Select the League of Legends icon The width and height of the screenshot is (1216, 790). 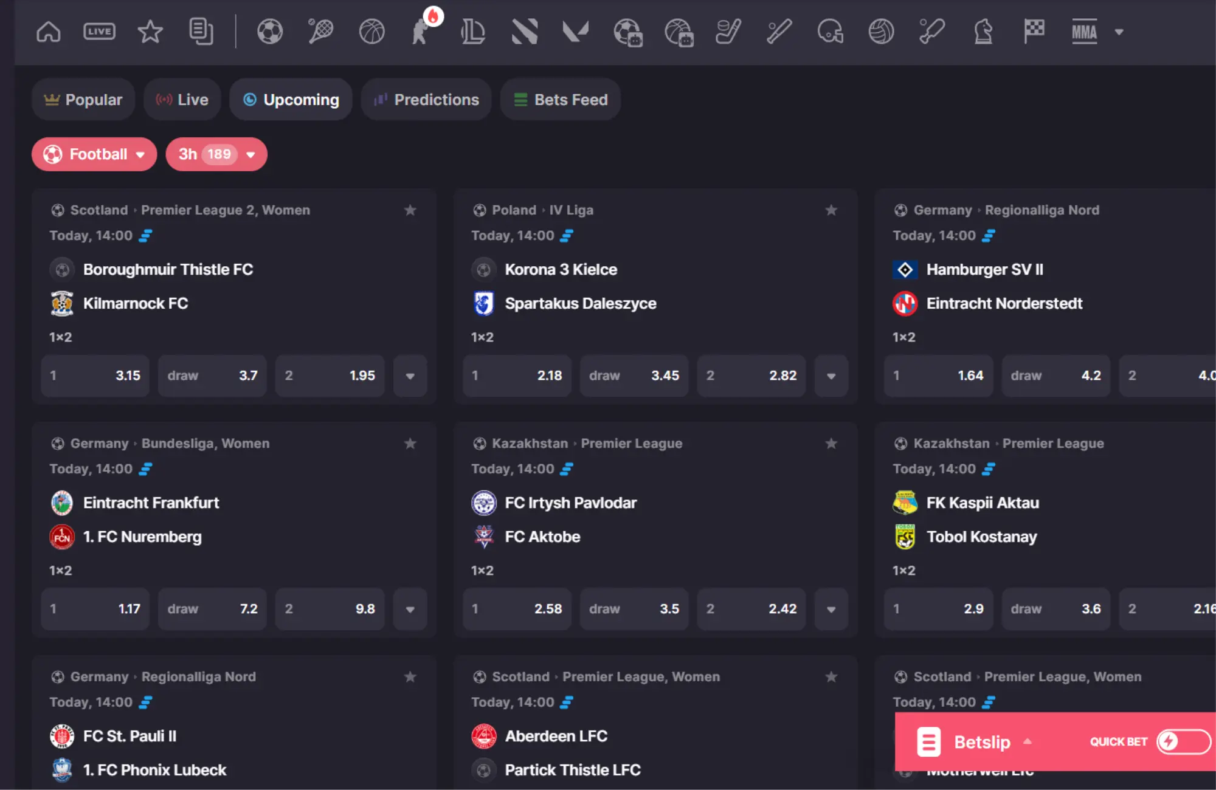click(x=473, y=32)
